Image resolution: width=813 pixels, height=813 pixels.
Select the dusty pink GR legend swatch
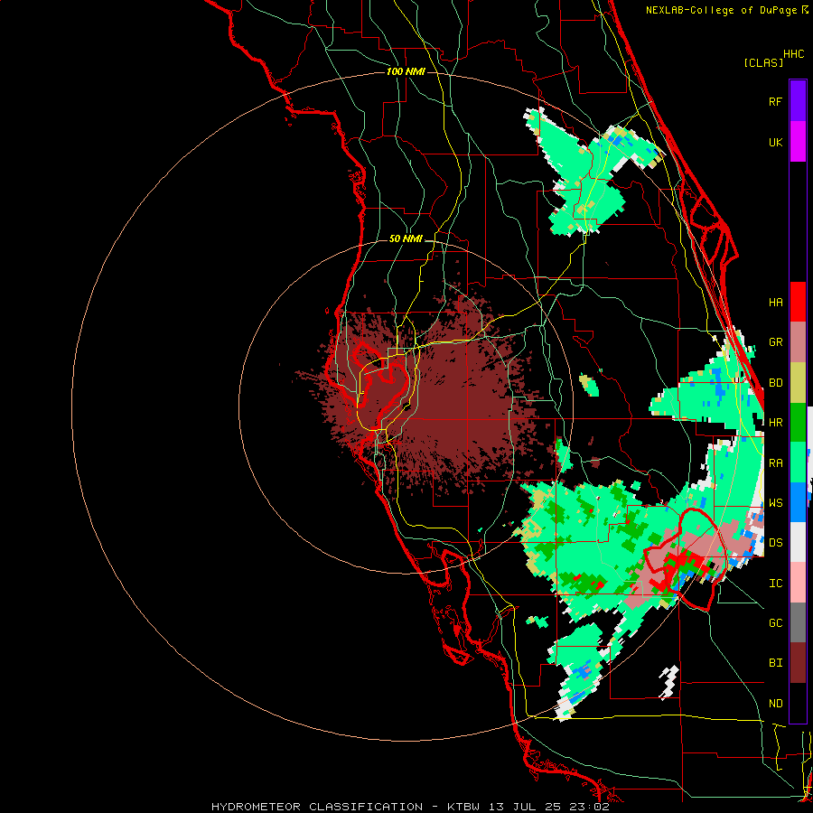point(798,341)
